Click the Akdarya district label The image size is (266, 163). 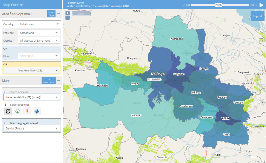(196, 93)
